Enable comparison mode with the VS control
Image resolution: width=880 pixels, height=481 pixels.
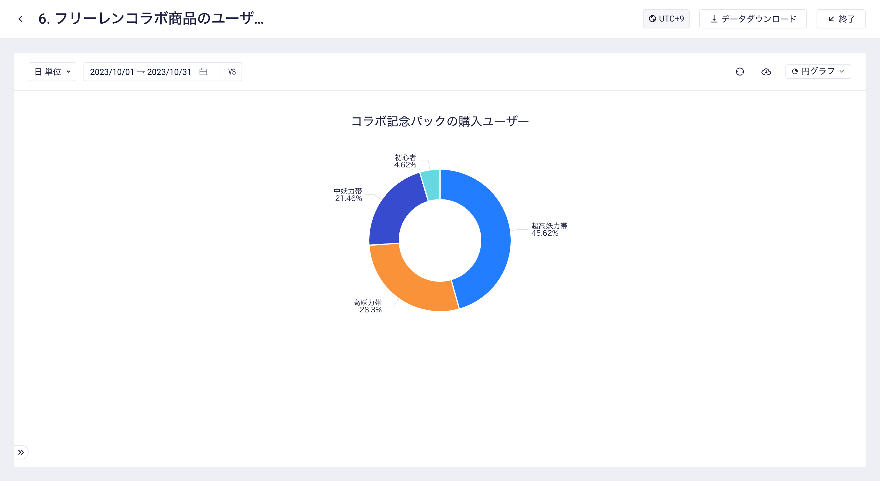tap(232, 72)
